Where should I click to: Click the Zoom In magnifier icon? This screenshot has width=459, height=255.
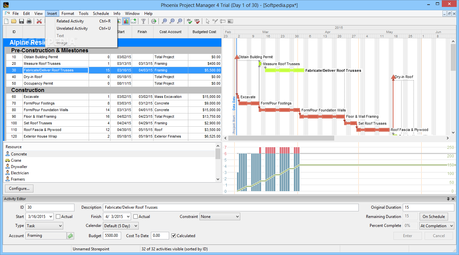tap(164, 21)
